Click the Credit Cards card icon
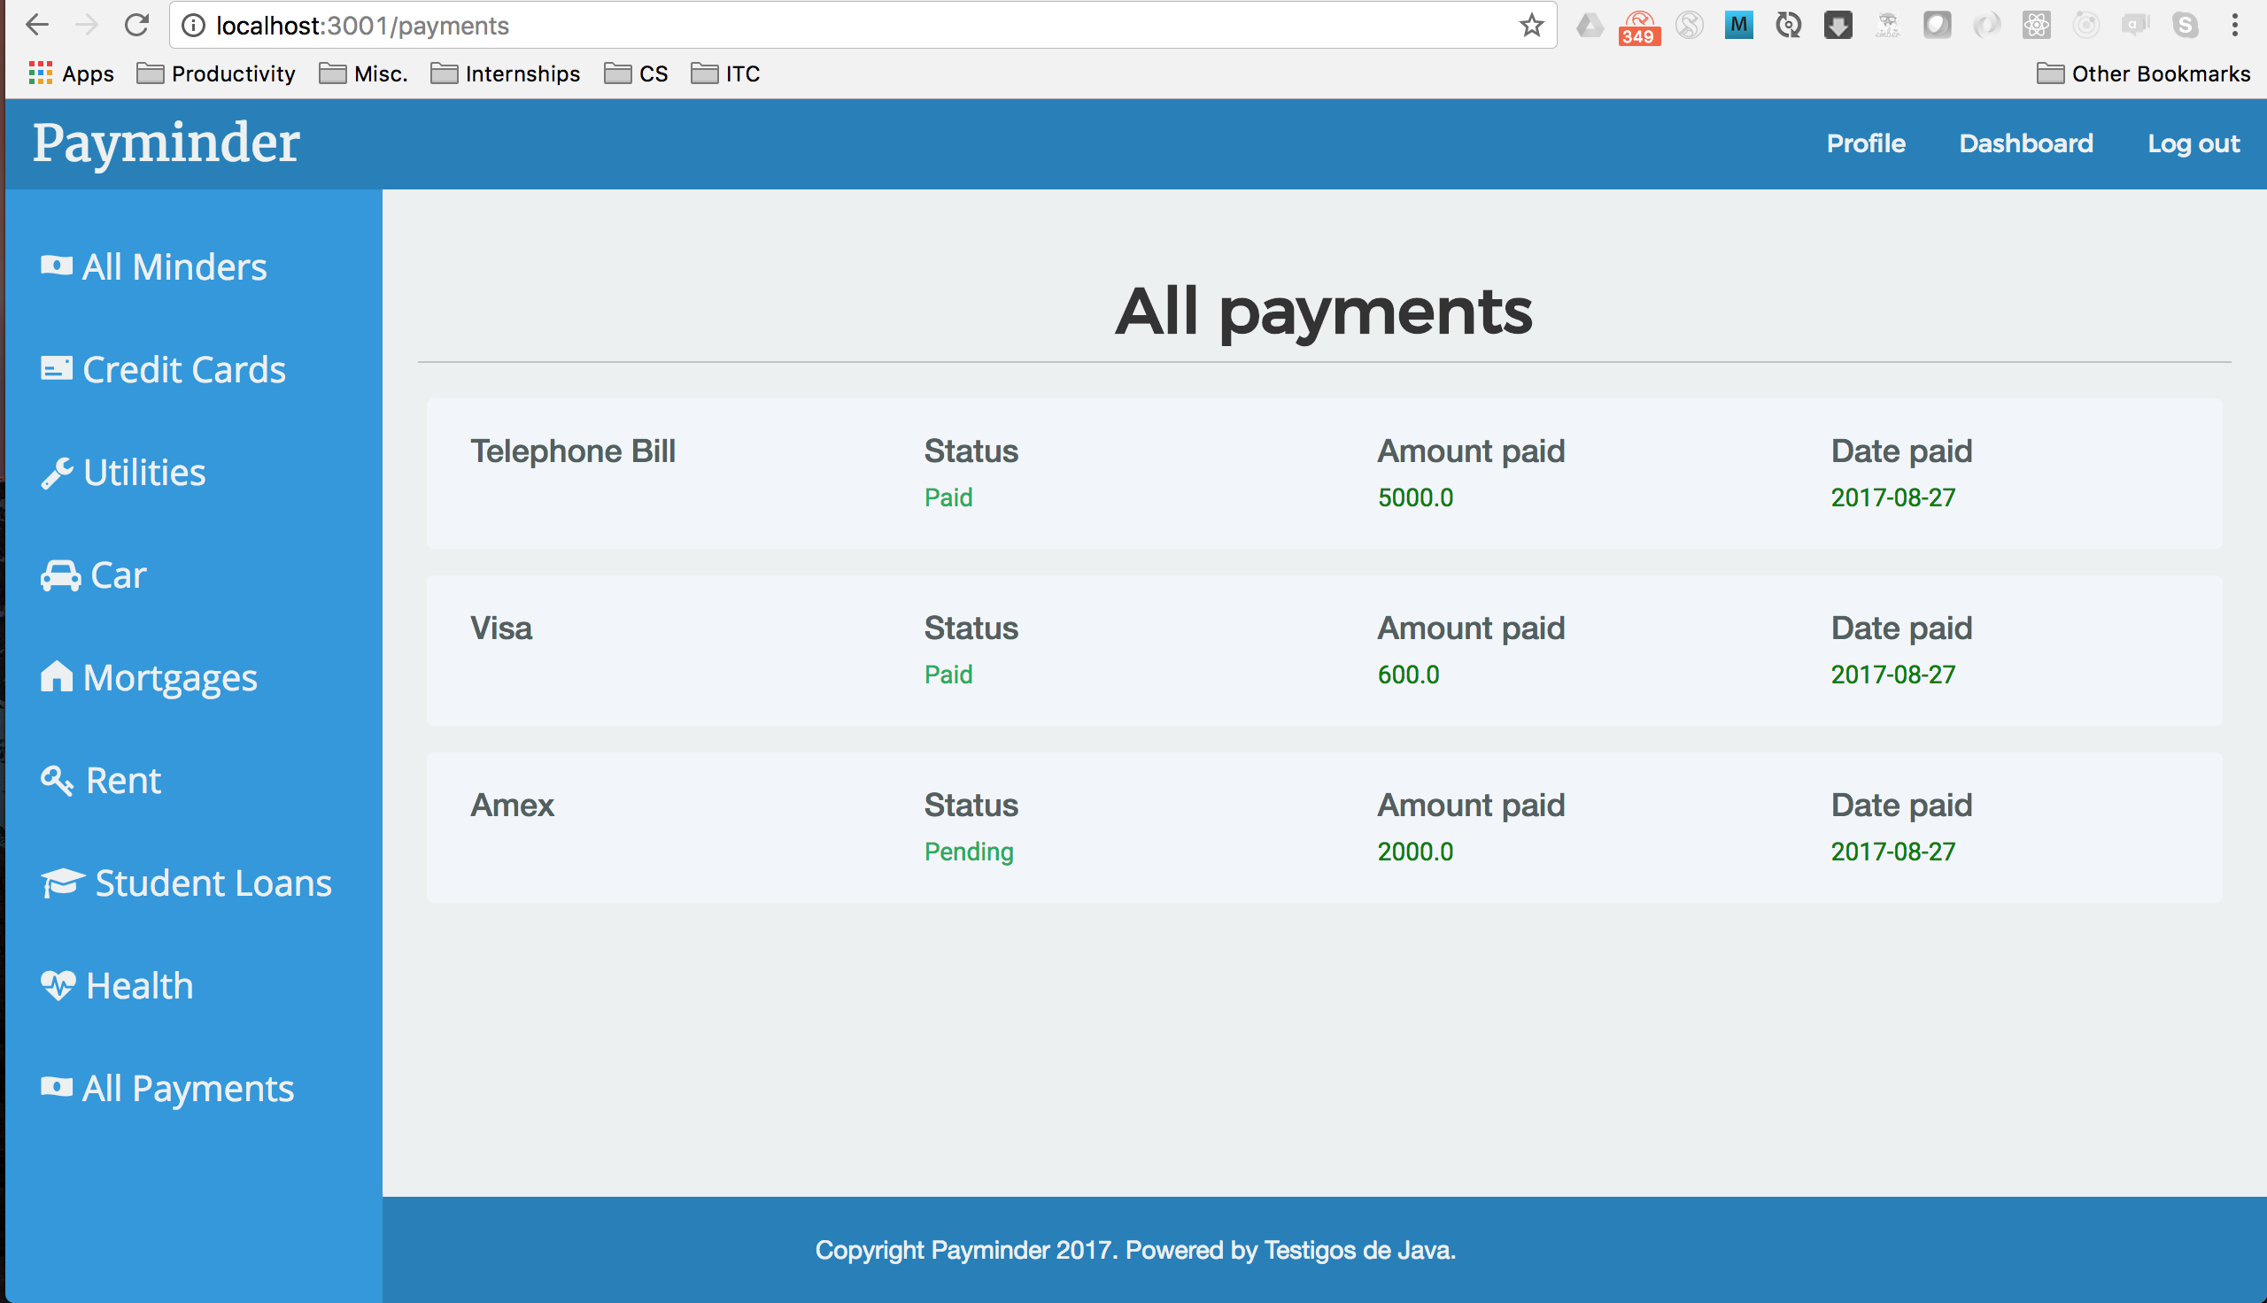 56,369
